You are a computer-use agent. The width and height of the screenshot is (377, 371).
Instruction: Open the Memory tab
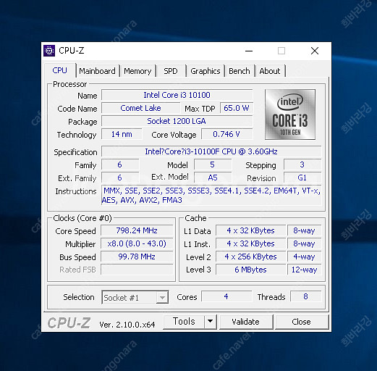point(137,71)
